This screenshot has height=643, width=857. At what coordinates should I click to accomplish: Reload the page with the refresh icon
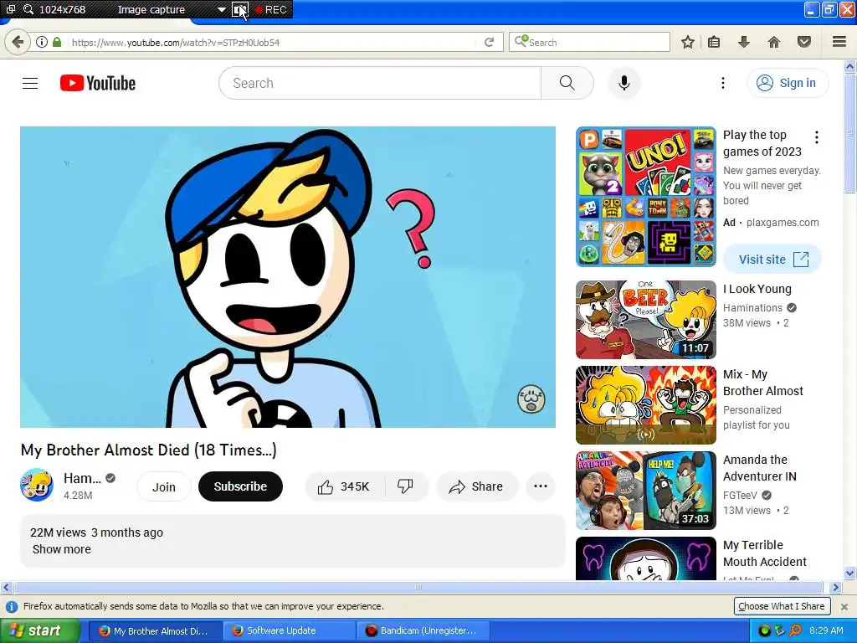click(x=489, y=42)
